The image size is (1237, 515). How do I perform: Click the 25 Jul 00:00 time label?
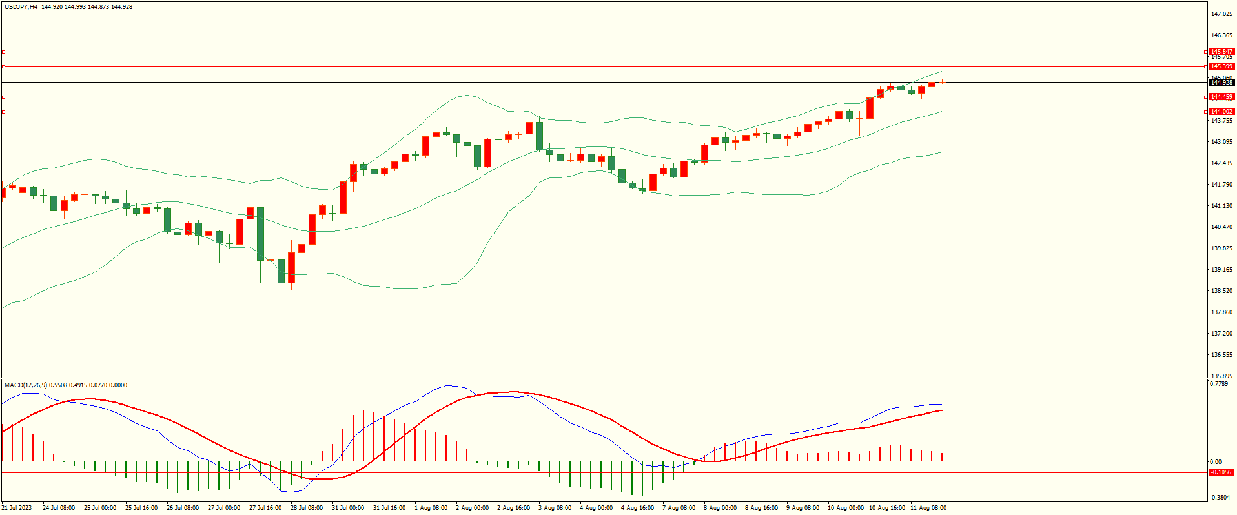click(100, 508)
